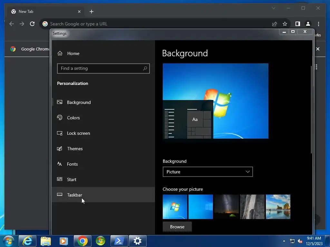Viewport: 330px width, 247px height.
Task: Click the Settings gear on taskbar
Action: point(137,241)
